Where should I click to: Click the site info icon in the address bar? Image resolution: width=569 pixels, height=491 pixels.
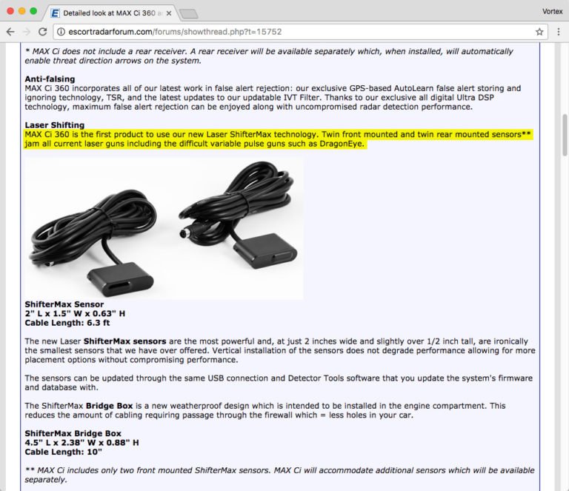click(x=61, y=32)
